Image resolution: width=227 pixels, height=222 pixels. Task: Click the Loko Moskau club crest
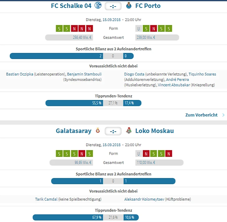[128, 131]
